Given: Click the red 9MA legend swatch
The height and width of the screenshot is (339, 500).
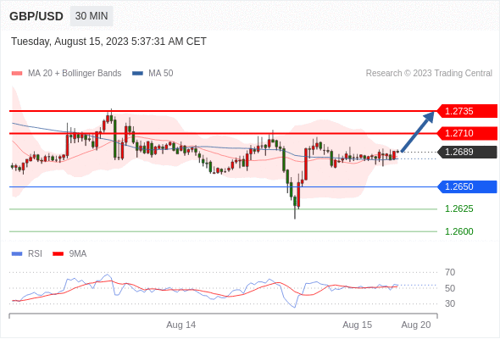Looking at the screenshot, I should [58, 254].
